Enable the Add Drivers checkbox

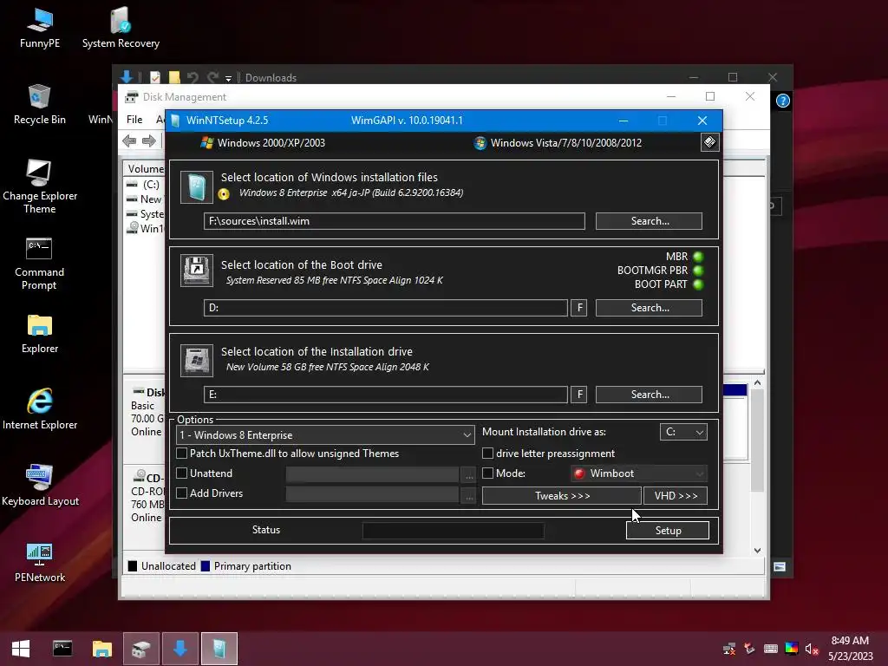[x=182, y=493]
